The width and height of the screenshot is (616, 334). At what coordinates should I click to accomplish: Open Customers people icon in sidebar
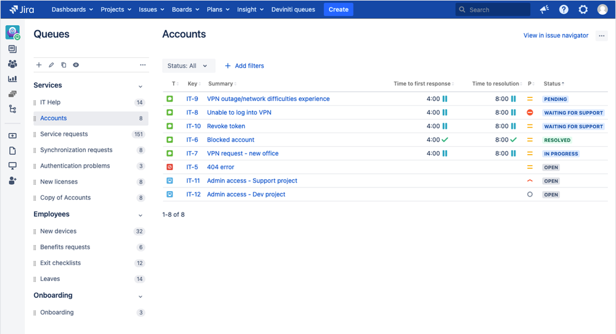pyautogui.click(x=12, y=64)
